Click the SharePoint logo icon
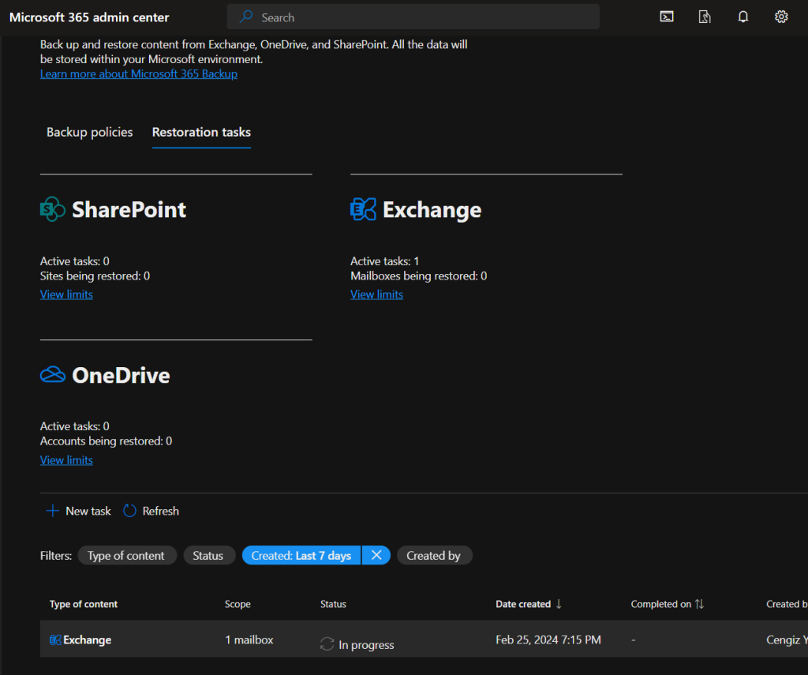The image size is (808, 675). pyautogui.click(x=53, y=209)
